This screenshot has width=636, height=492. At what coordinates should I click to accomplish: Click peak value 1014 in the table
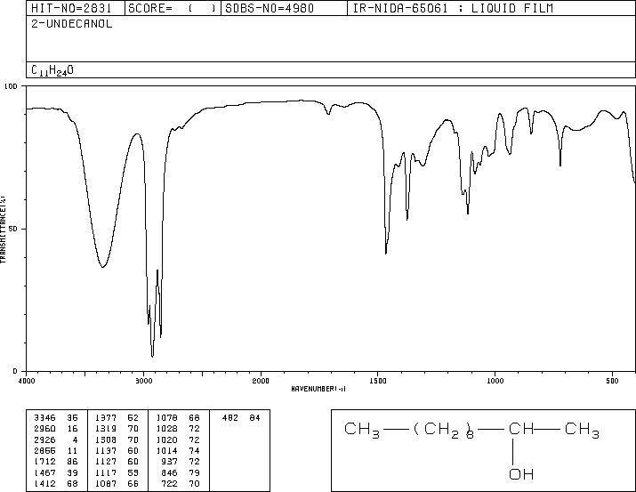click(167, 450)
